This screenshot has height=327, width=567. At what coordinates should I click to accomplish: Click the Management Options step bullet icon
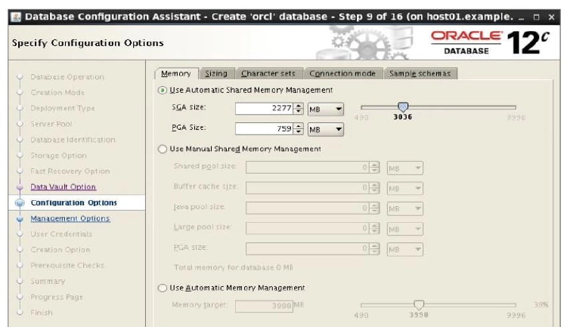[x=20, y=218]
